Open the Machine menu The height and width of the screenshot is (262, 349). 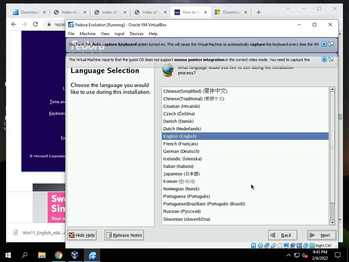click(88, 34)
